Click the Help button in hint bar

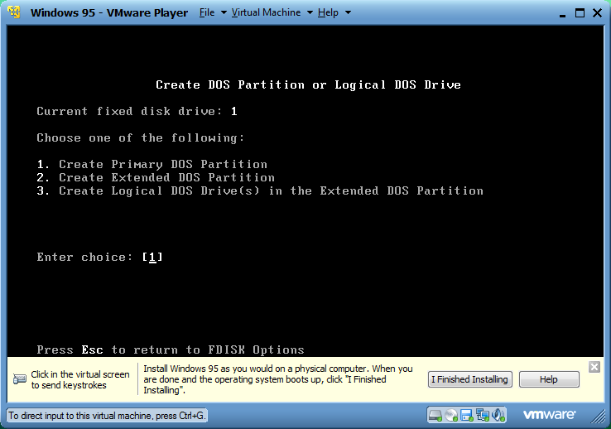549,379
